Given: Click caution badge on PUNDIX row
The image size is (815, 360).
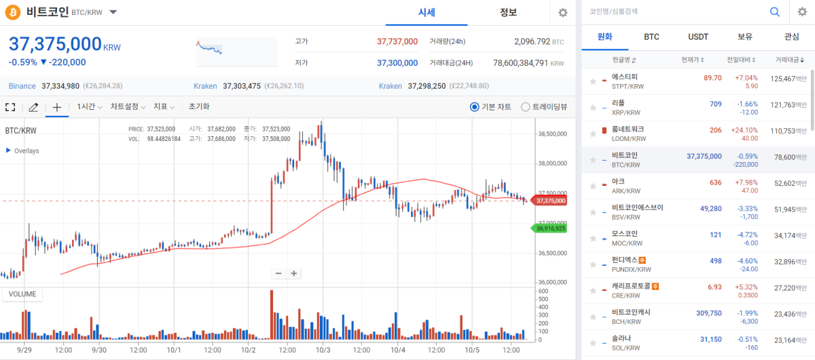Looking at the screenshot, I should click(642, 260).
